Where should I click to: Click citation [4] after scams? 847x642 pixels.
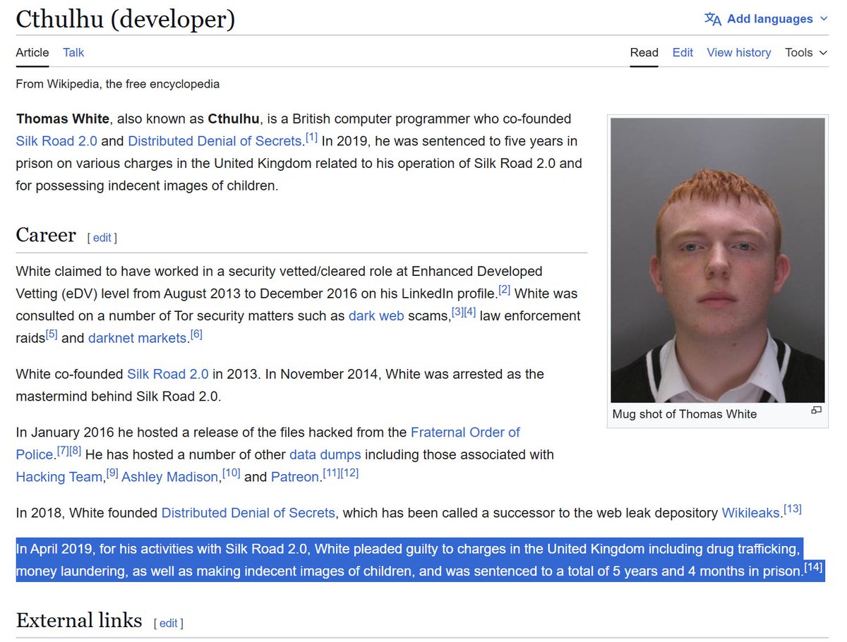click(470, 312)
